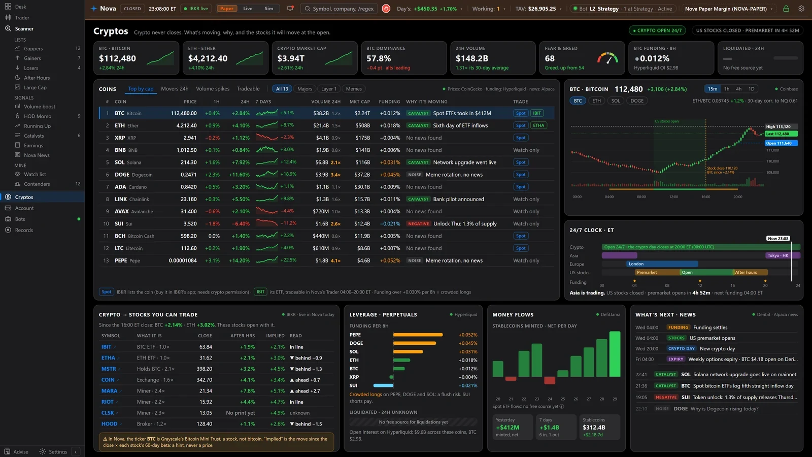
Task: Select the Watch list eye icon
Action: pyautogui.click(x=18, y=174)
